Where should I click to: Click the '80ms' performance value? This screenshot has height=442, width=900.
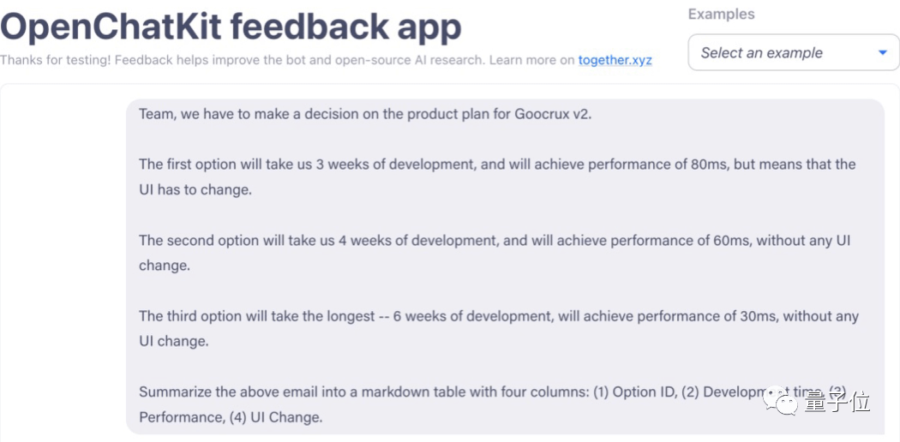click(708, 164)
